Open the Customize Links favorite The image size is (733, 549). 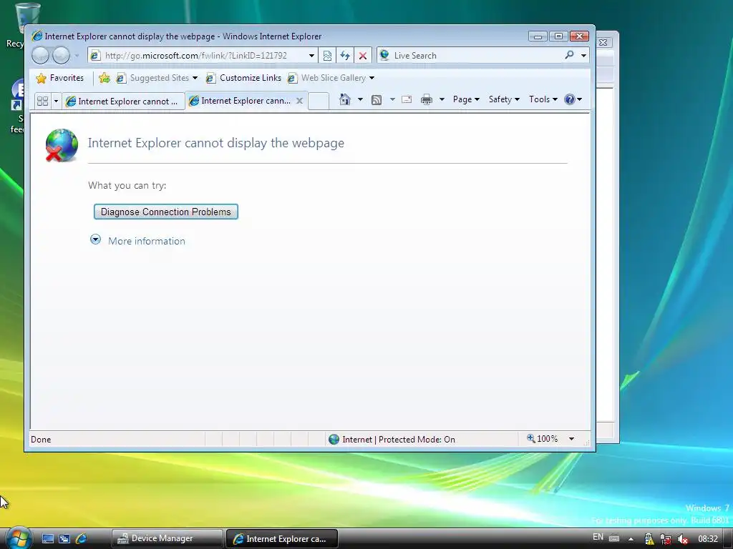click(243, 78)
